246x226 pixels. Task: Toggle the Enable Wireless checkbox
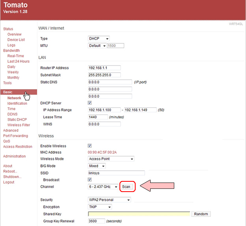(90, 146)
